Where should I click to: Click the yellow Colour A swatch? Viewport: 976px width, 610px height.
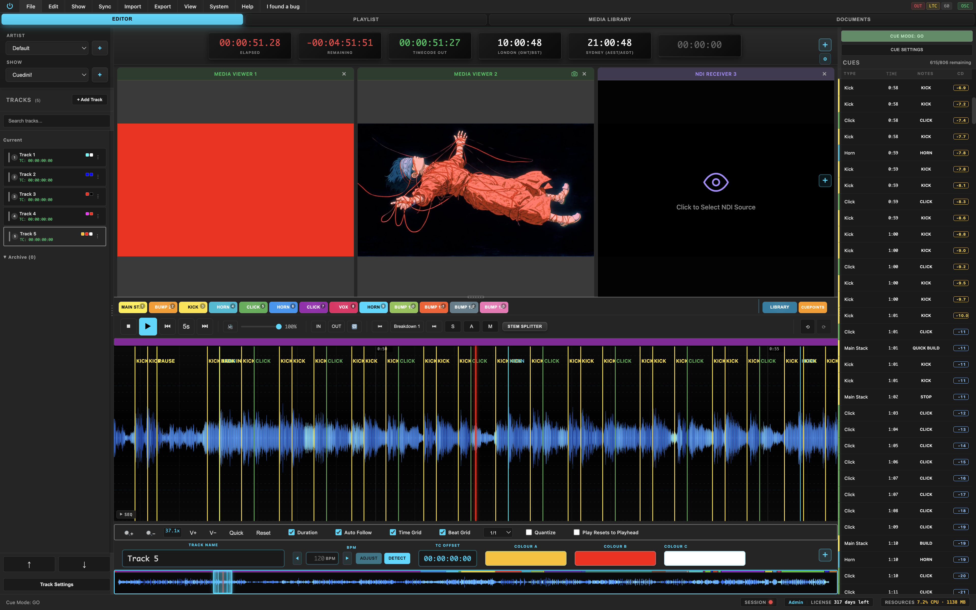[525, 558]
